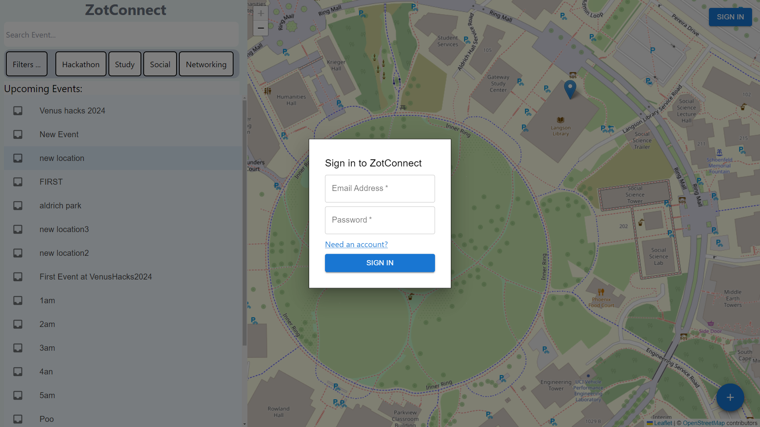760x427 pixels.
Task: Toggle the Study filter
Action: pyautogui.click(x=125, y=64)
